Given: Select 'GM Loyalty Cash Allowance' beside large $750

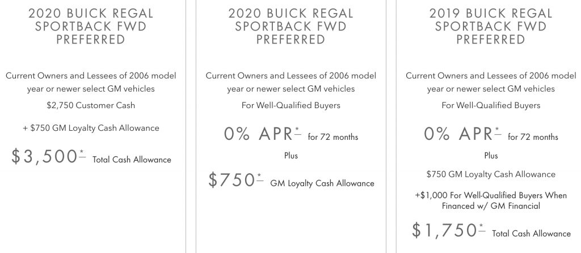Looking at the screenshot, I should click(322, 183).
